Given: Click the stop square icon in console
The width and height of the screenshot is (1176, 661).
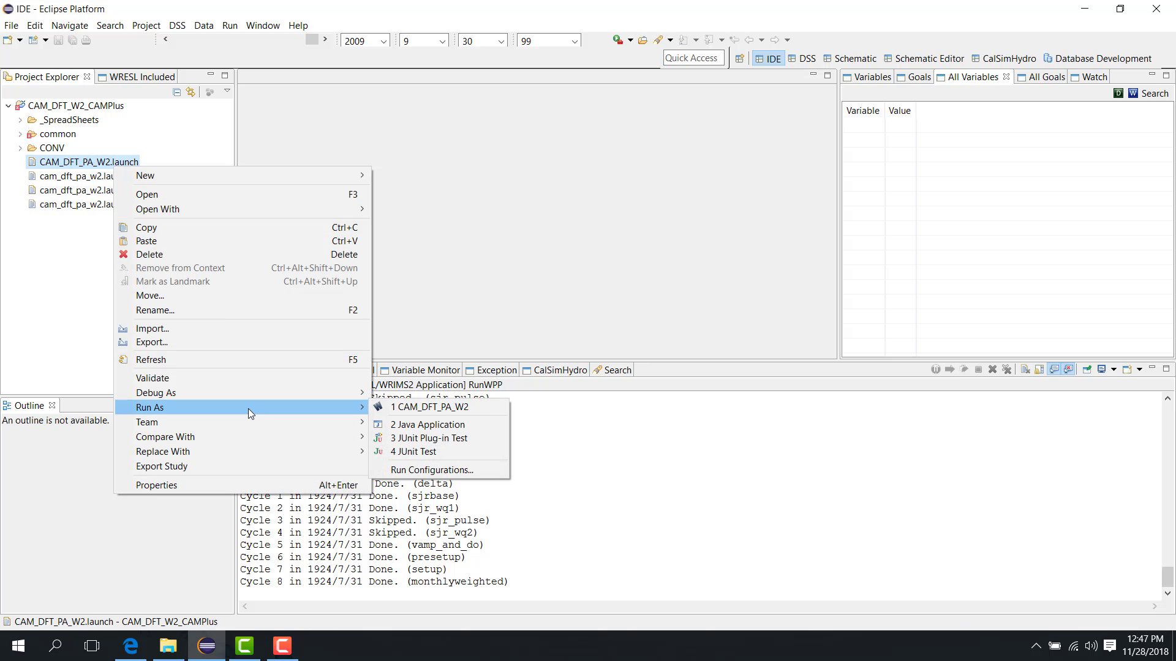Looking at the screenshot, I should coord(978,370).
